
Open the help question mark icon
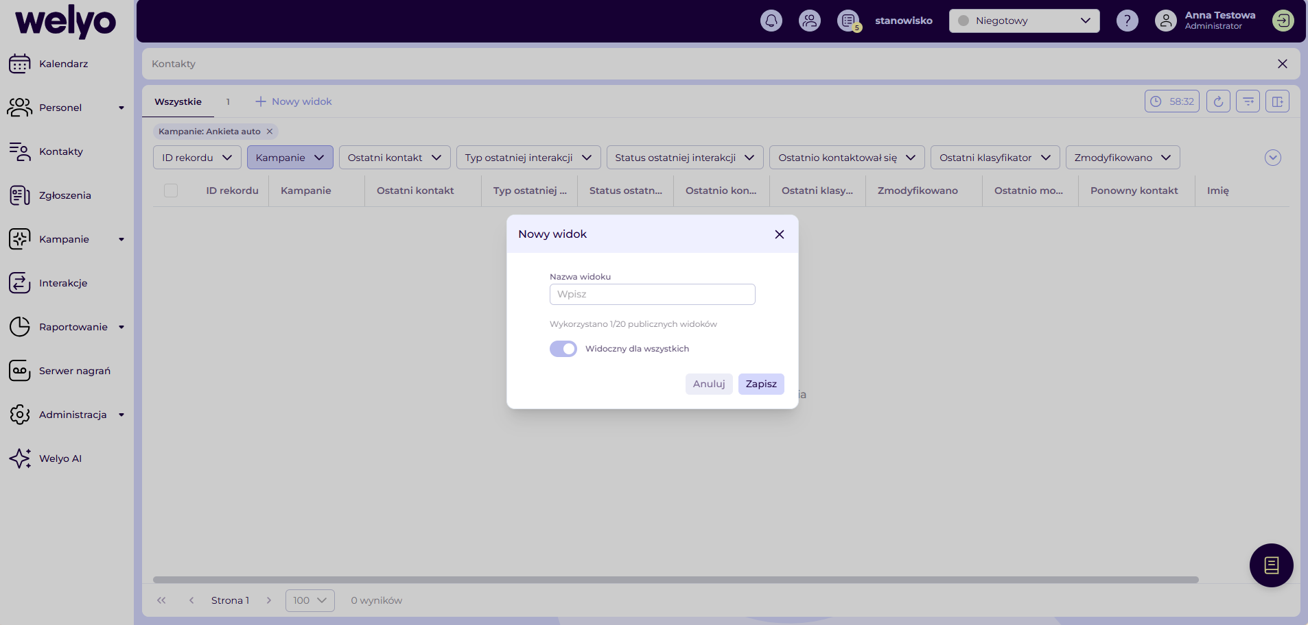[x=1127, y=21]
